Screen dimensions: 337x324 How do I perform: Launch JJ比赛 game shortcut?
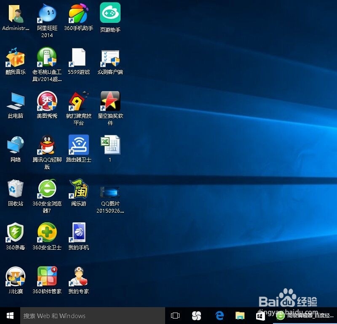(16, 276)
